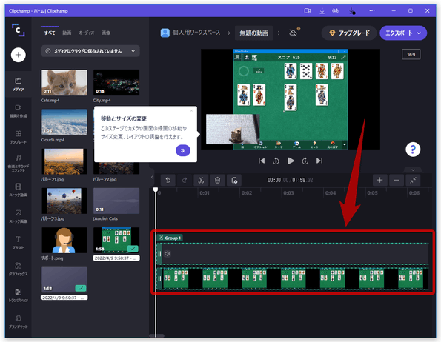441x342 pixels.
Task: Zoom out the timeline
Action: point(397,181)
